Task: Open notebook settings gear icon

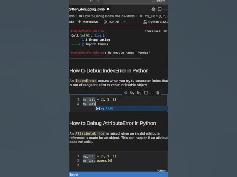Action: click(153, 9)
